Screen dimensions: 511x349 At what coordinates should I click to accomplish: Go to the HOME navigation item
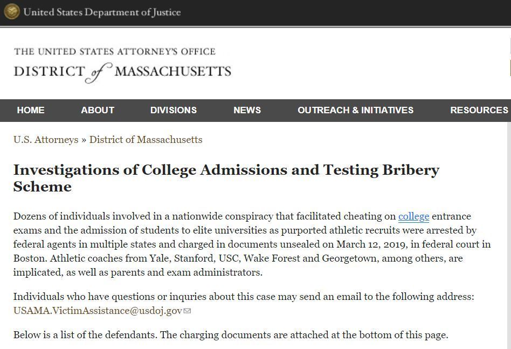(x=31, y=110)
